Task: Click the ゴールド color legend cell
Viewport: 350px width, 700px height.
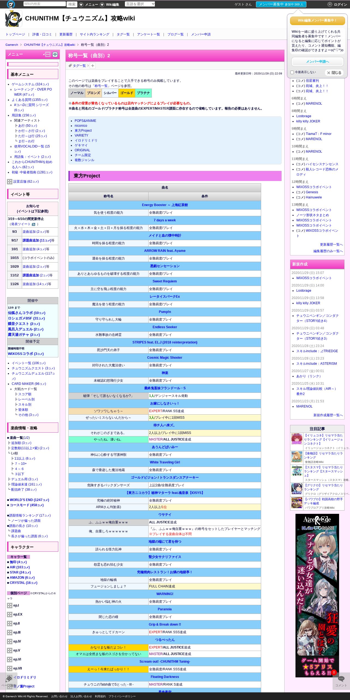Action: [x=127, y=93]
